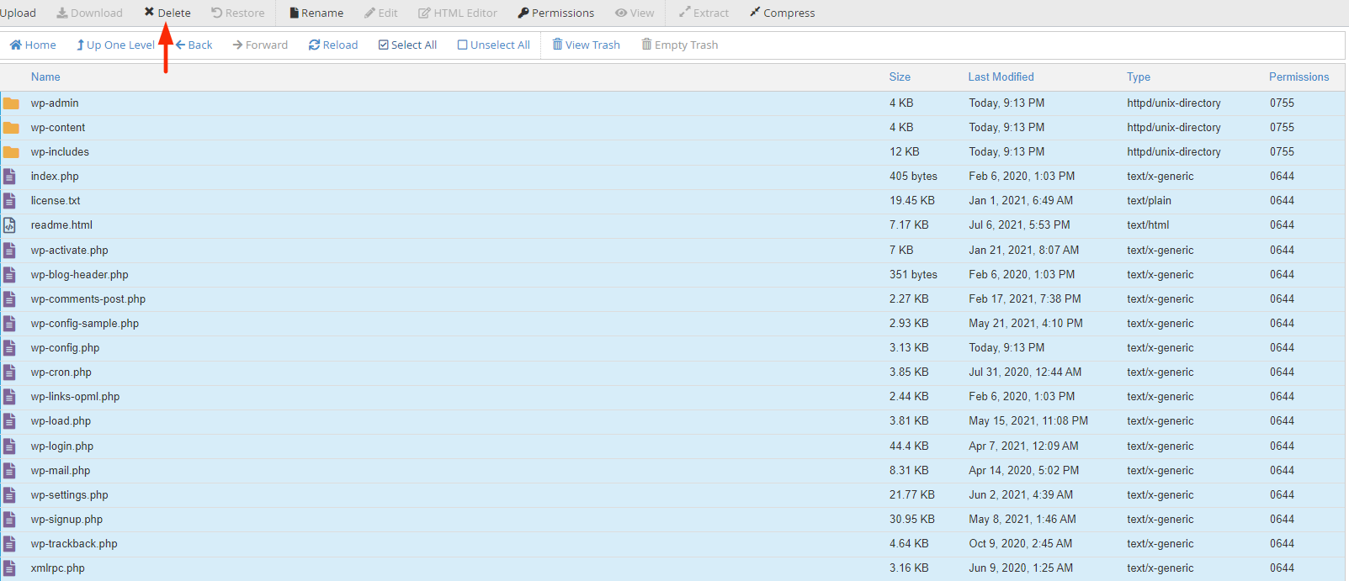Image resolution: width=1349 pixels, height=581 pixels.
Task: Go to Home directory
Action: click(33, 45)
